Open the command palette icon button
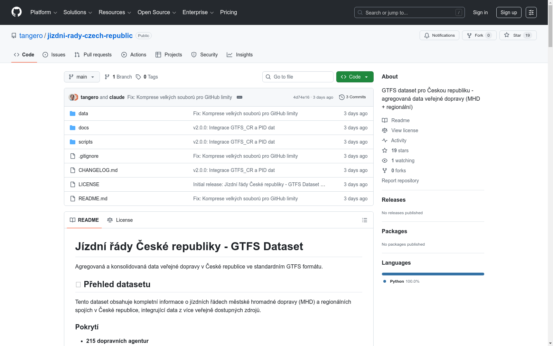This screenshot has height=346, width=553. [x=531, y=12]
